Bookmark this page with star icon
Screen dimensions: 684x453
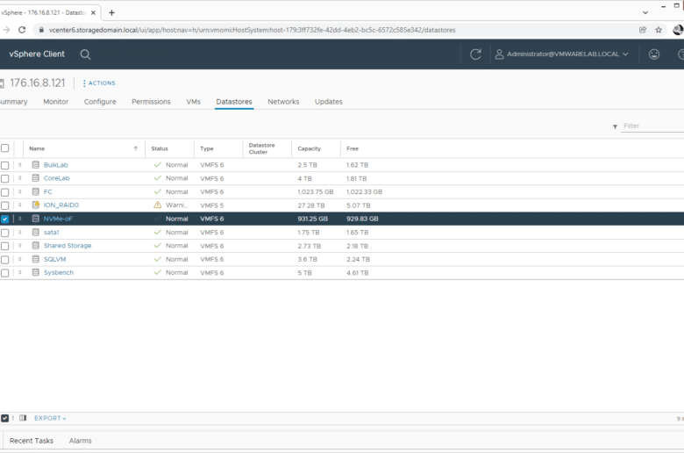tap(659, 30)
